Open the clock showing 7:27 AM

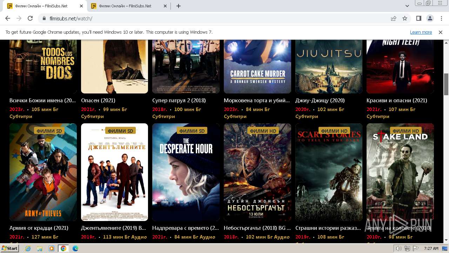click(431, 248)
